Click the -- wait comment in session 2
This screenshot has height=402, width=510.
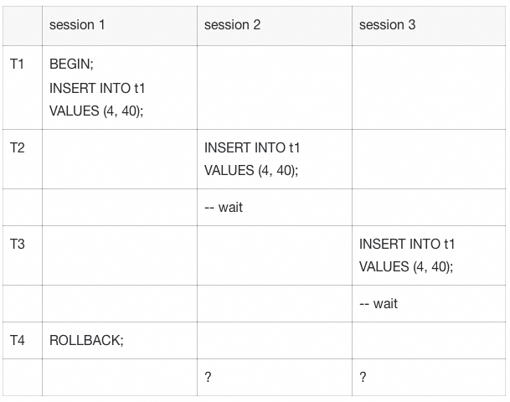[x=224, y=207]
